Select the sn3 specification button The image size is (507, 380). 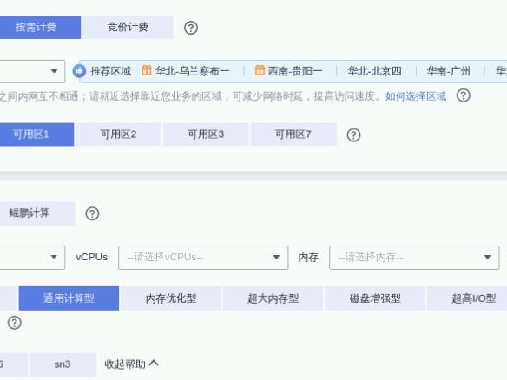click(x=63, y=364)
